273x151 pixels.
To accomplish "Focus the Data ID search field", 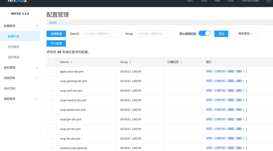I will point(101,34).
